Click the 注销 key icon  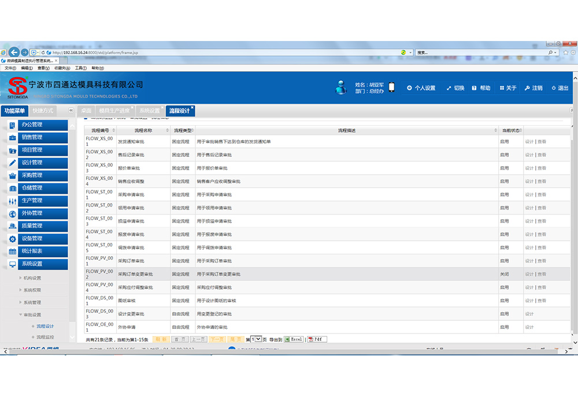pos(527,88)
